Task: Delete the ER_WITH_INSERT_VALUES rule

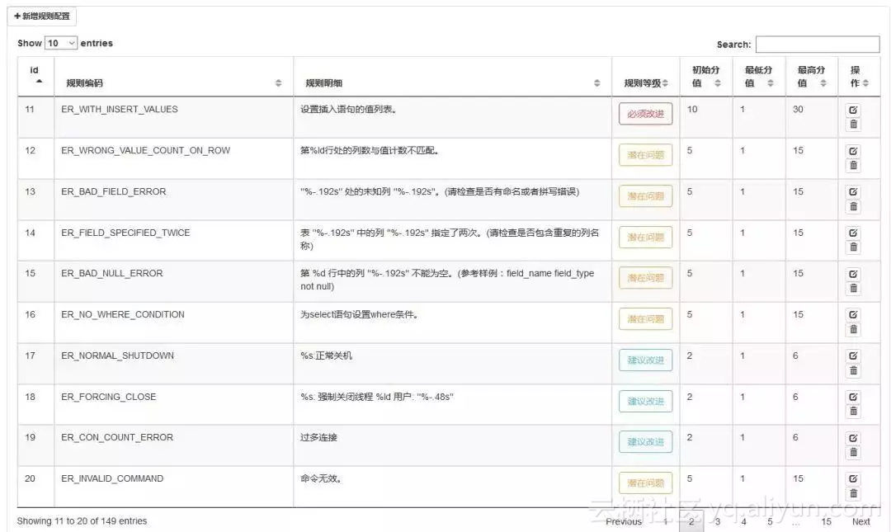Action: click(x=853, y=124)
